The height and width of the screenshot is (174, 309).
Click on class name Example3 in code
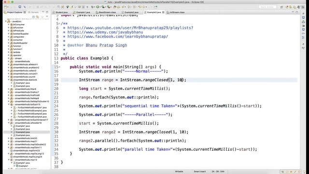pos(99,58)
